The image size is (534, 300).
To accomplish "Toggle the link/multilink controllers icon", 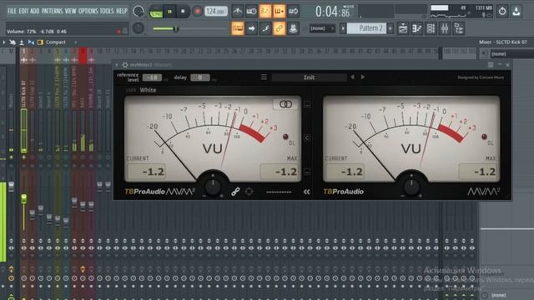I will click(x=279, y=28).
